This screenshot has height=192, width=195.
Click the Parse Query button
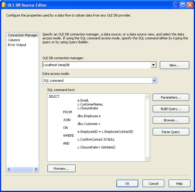click(x=171, y=132)
